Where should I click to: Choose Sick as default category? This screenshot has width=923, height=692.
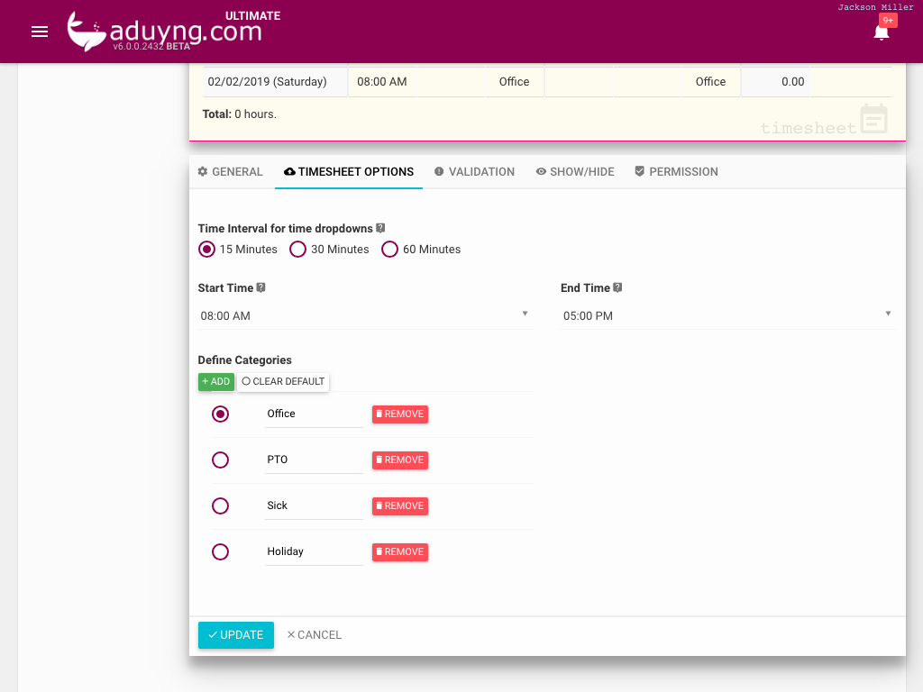(x=220, y=505)
